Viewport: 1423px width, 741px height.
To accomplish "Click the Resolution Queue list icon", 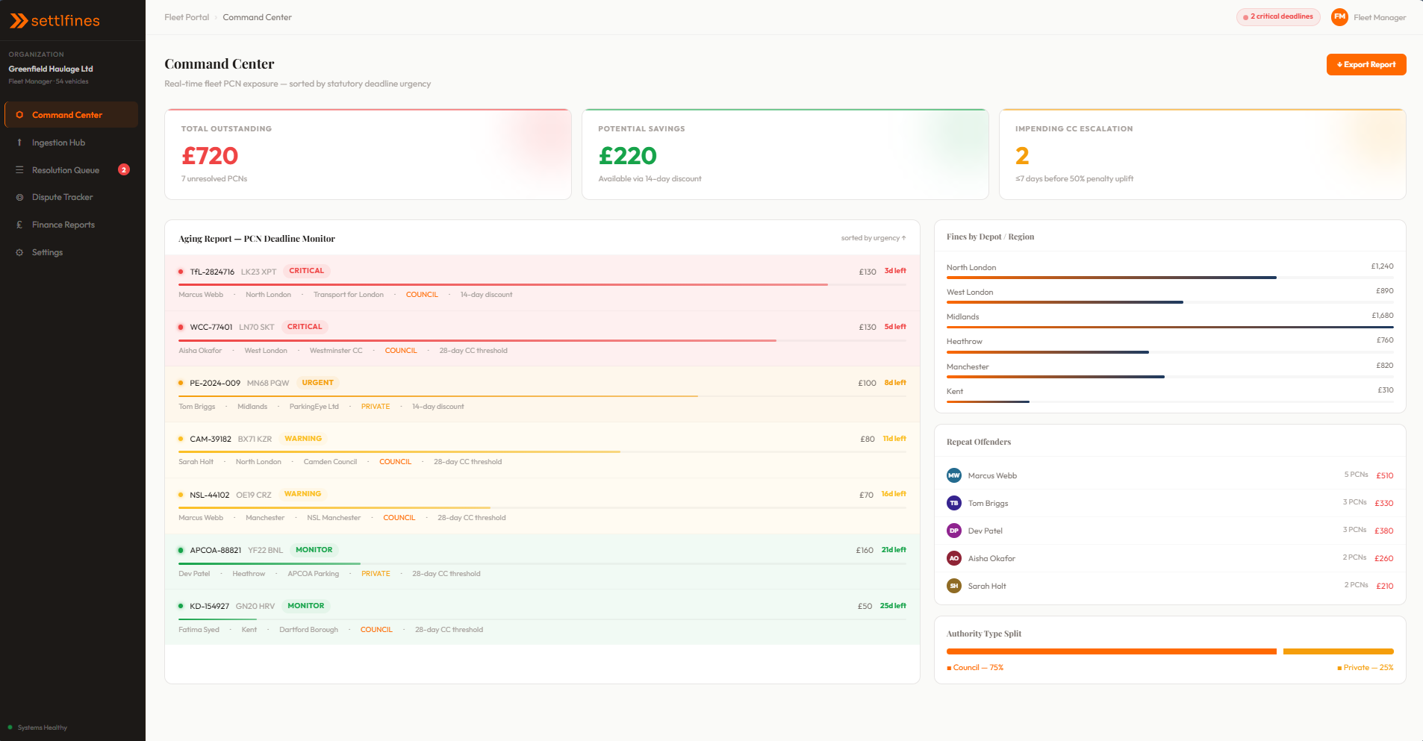I will [x=19, y=170].
